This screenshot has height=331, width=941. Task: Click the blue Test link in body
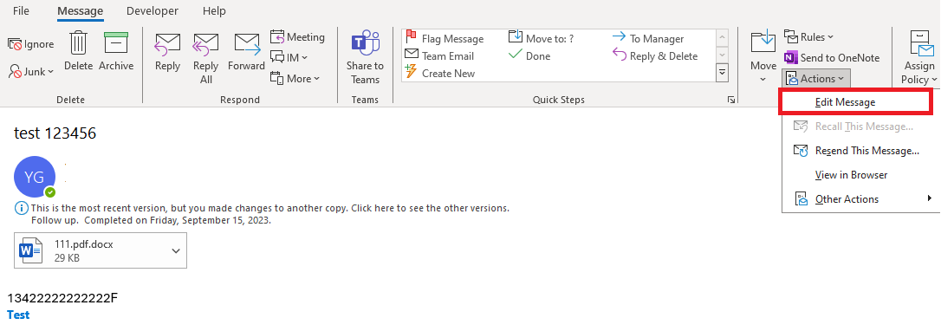(18, 315)
